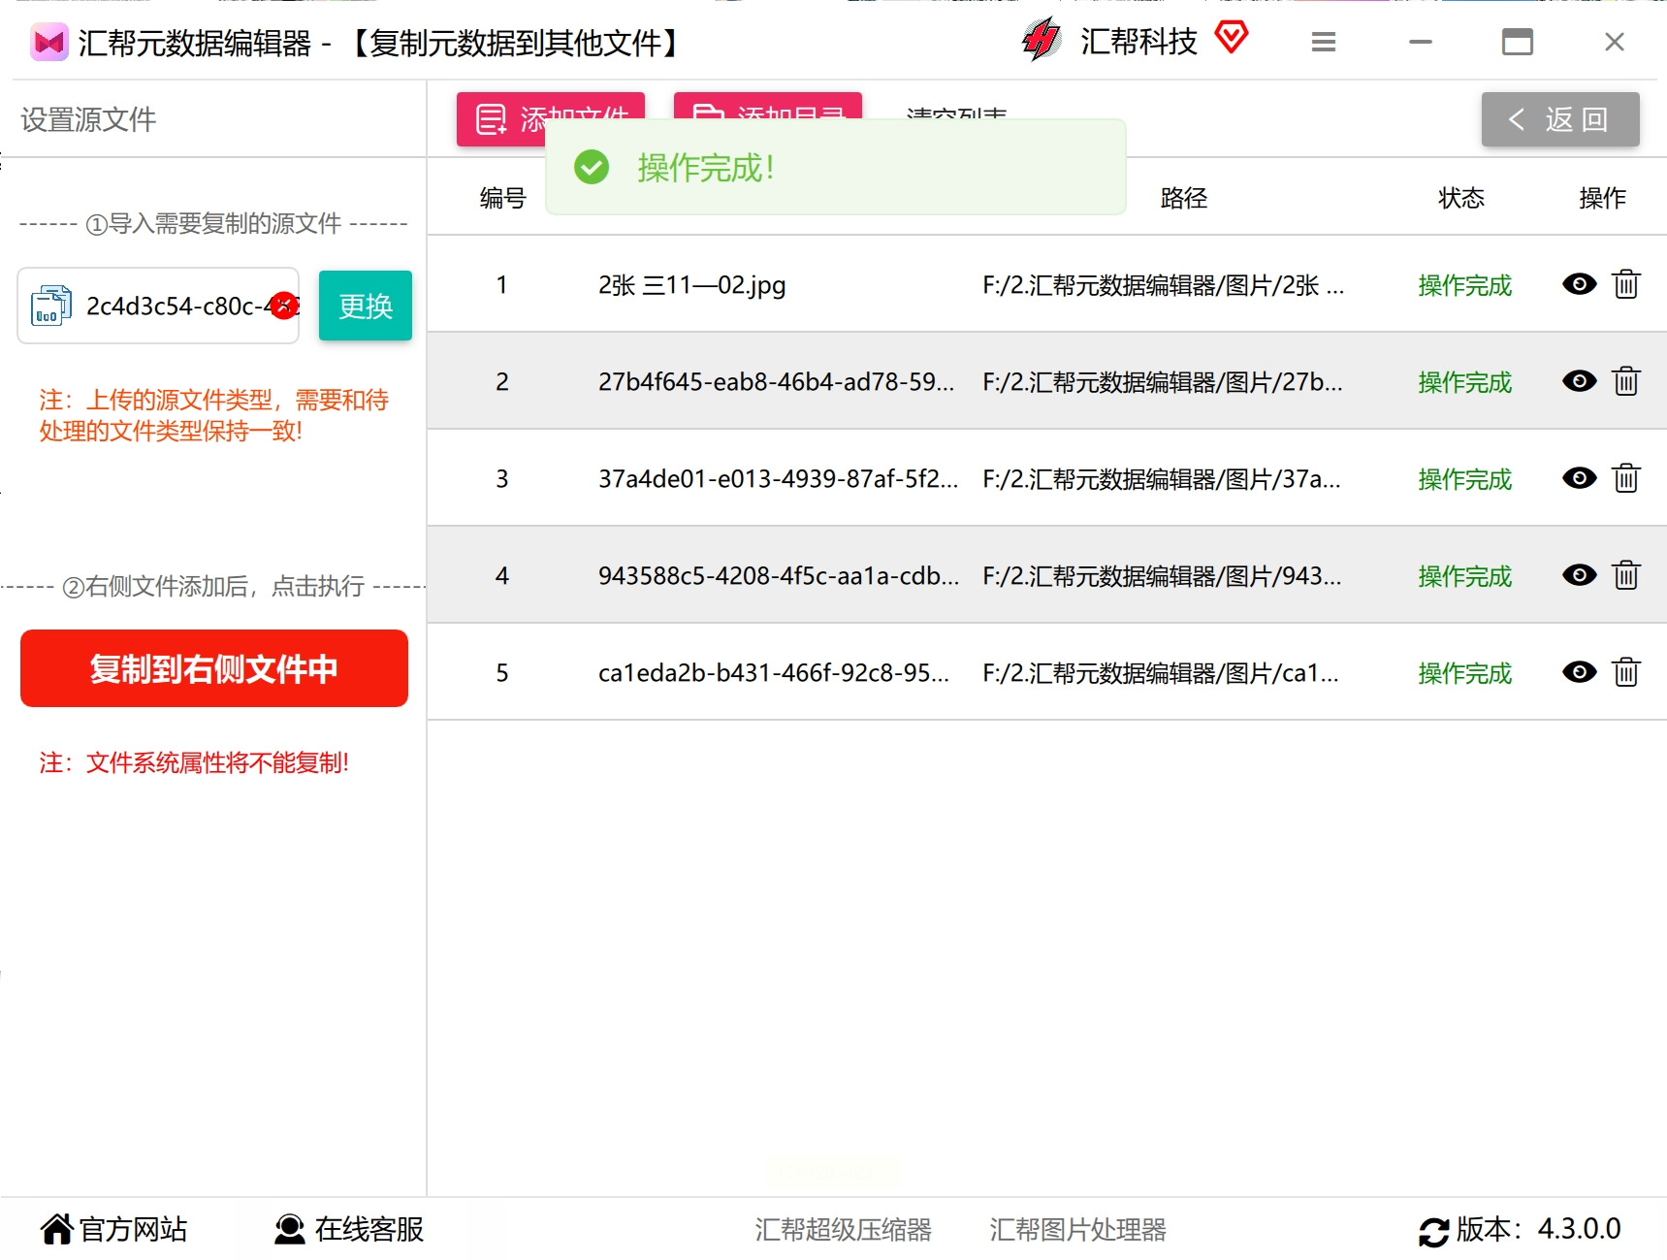This screenshot has width=1667, height=1260.
Task: View row 1 file via eye icon
Action: 1579,284
